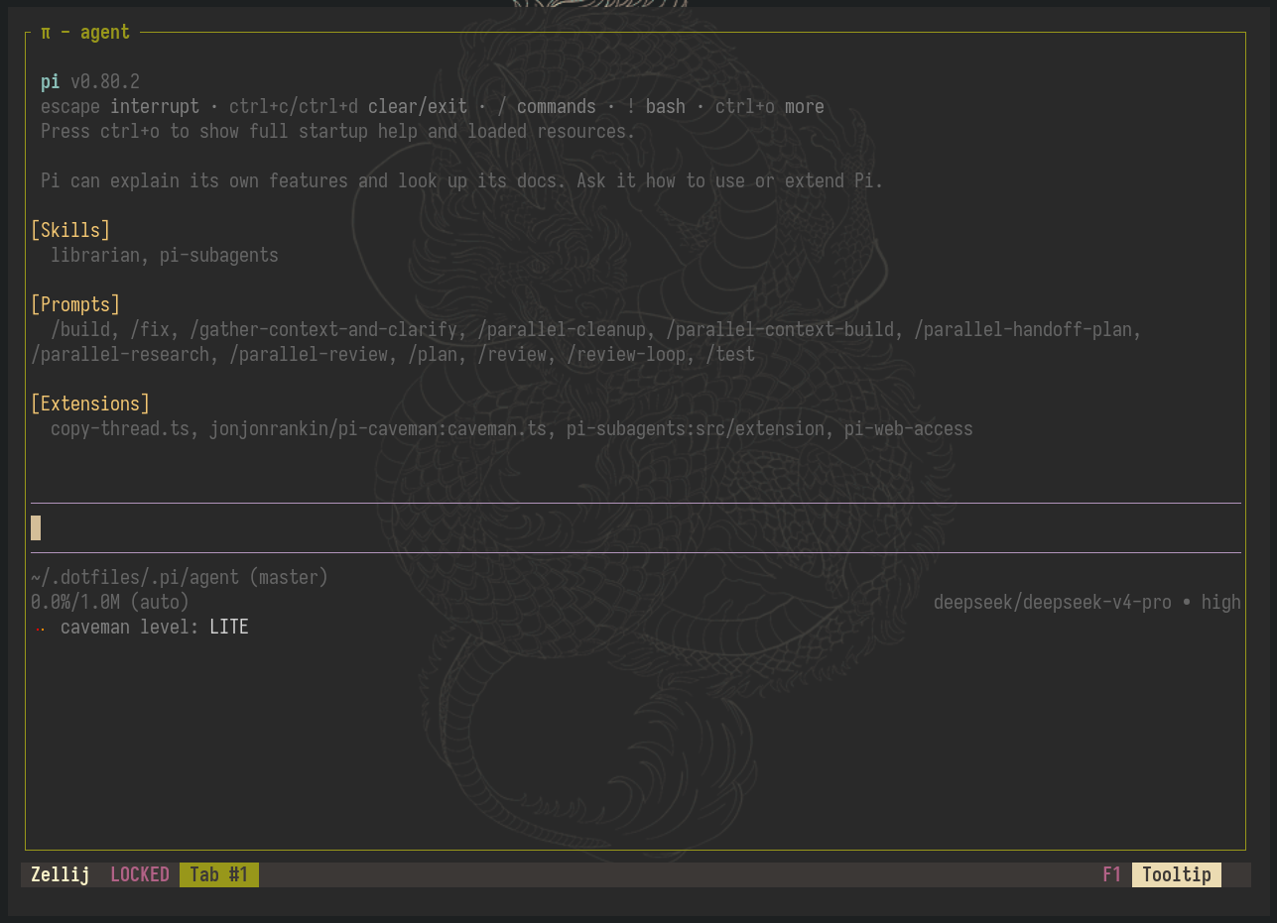Click the ctrl+o more hint

click(770, 106)
